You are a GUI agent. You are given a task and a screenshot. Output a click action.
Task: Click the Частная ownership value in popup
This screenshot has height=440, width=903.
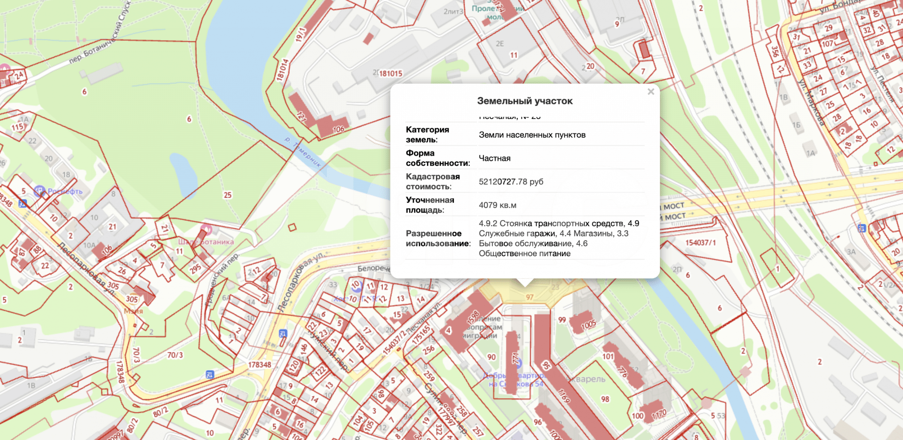494,158
